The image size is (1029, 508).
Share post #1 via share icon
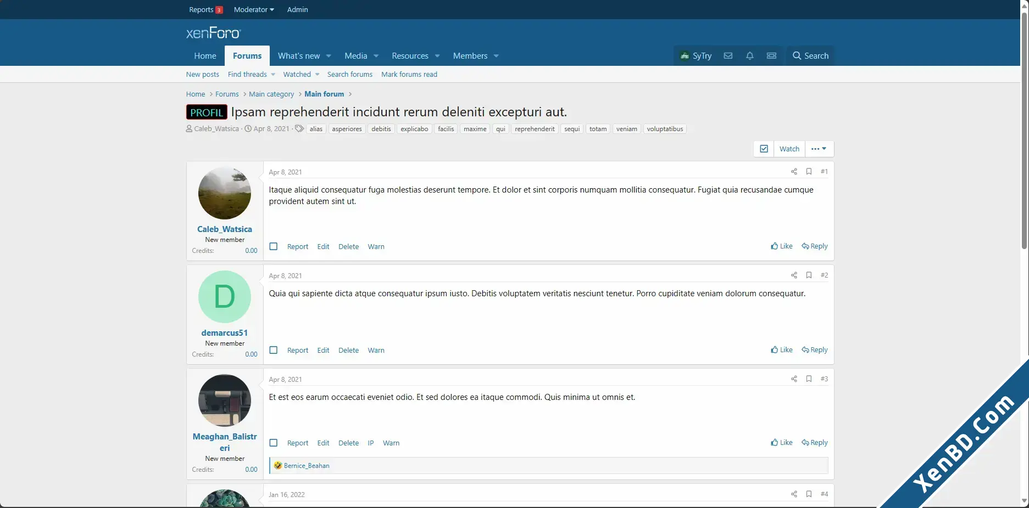coord(794,172)
